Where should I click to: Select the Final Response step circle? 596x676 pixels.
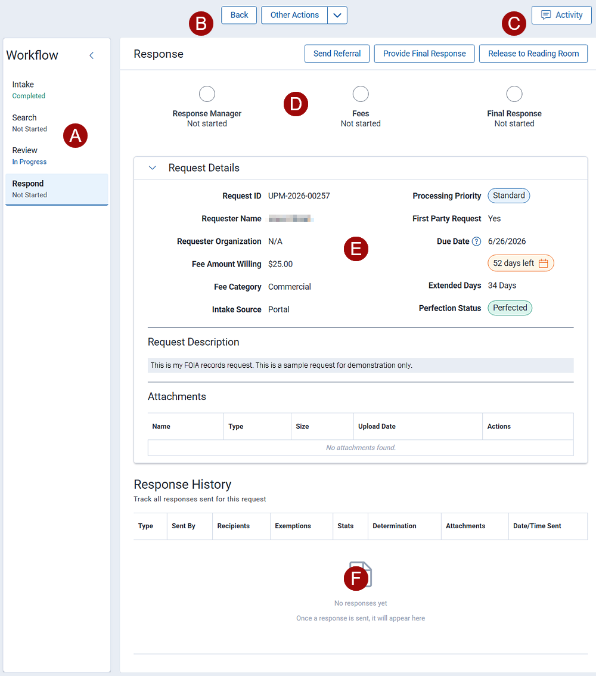[514, 94]
